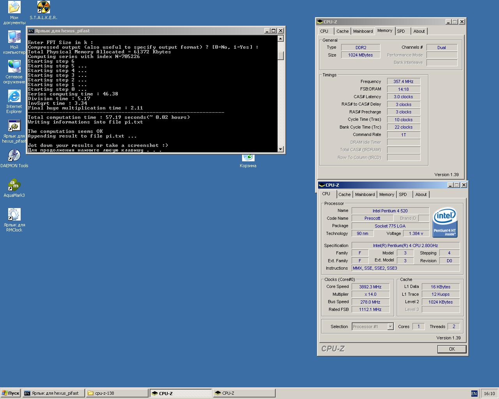The width and height of the screenshot is (499, 399).
Task: Click the Name field Intel Pentium 4 520
Action: (x=390, y=211)
